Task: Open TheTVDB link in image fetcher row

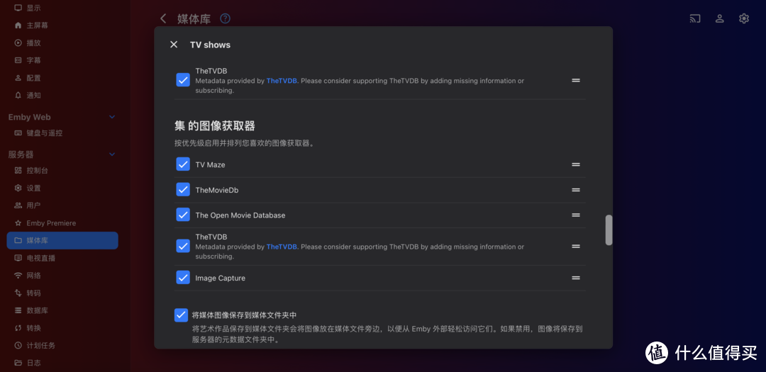Action: (x=282, y=247)
